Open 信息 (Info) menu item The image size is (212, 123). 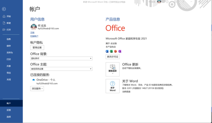pos(9,39)
